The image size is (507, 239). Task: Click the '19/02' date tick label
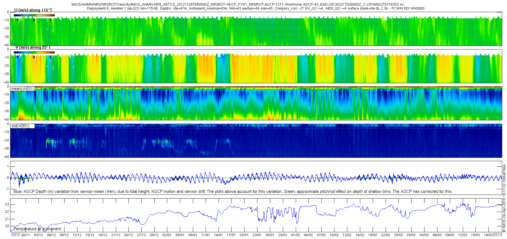pyautogui.click(x=372, y=235)
